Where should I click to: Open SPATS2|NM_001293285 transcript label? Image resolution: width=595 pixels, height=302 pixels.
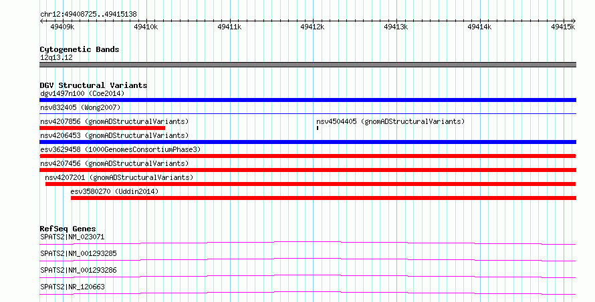(x=78, y=253)
